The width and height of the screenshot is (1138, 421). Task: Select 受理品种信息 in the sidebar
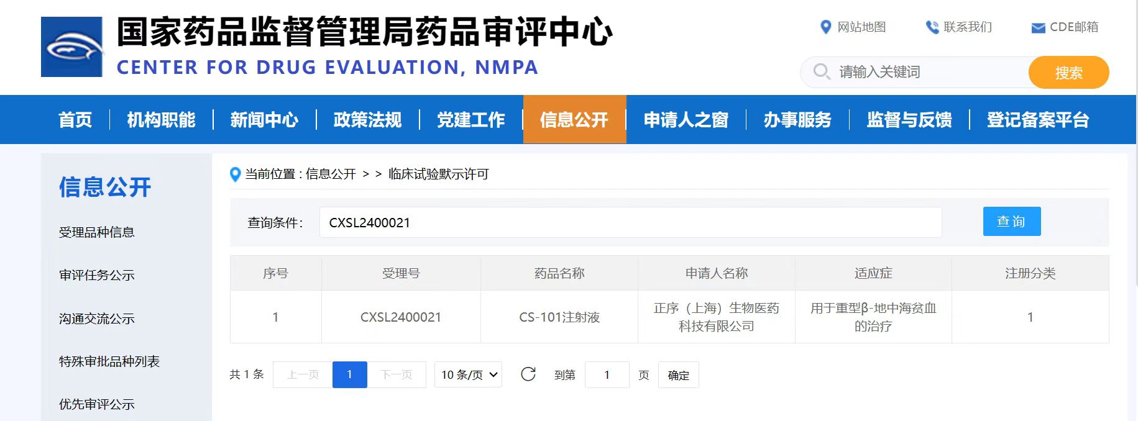coord(96,232)
